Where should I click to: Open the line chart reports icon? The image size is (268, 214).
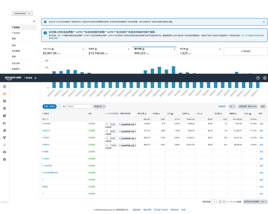pos(5,123)
